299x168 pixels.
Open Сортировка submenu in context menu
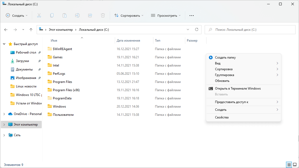pos(243,69)
